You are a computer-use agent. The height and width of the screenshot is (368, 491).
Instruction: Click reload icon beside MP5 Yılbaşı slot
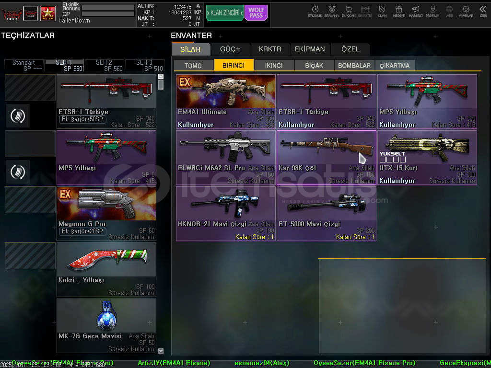[x=18, y=172]
